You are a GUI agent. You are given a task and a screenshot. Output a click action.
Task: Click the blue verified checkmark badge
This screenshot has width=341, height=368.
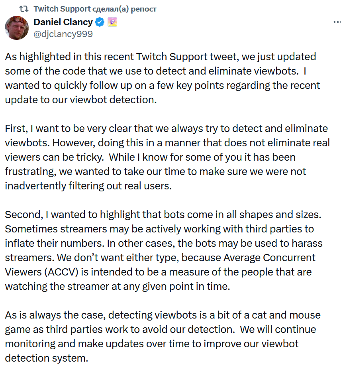click(100, 22)
